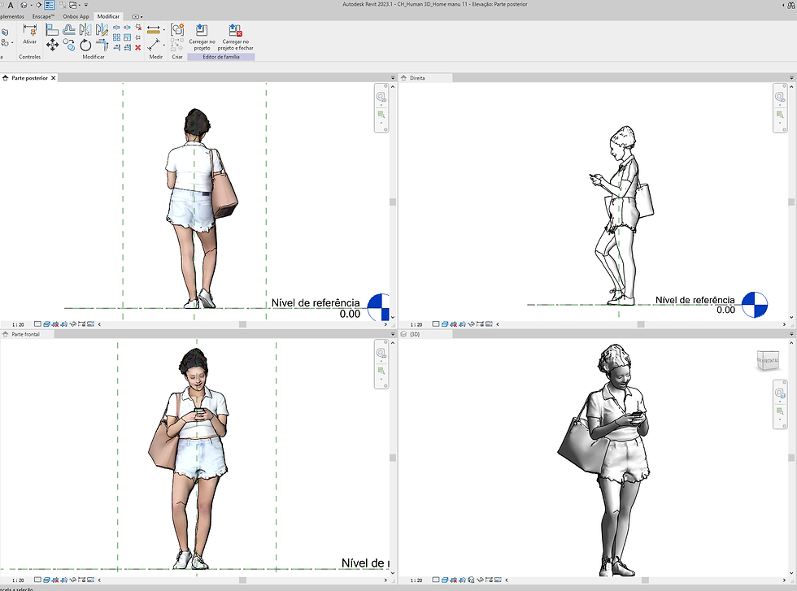
Task: Click Carregar no projeto e fechar button
Action: pos(235,37)
